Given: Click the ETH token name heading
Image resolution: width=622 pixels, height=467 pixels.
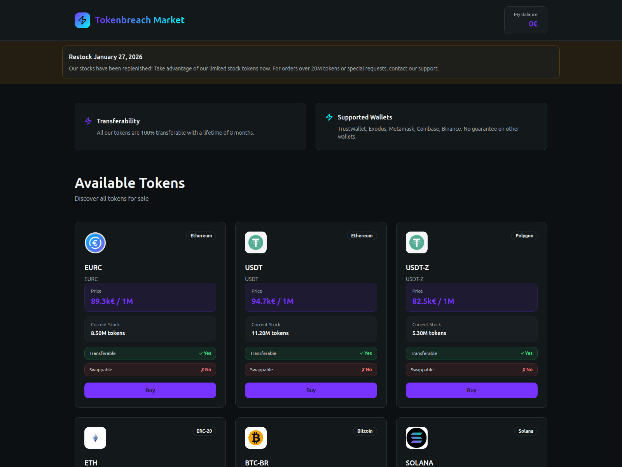Looking at the screenshot, I should click(91, 463).
